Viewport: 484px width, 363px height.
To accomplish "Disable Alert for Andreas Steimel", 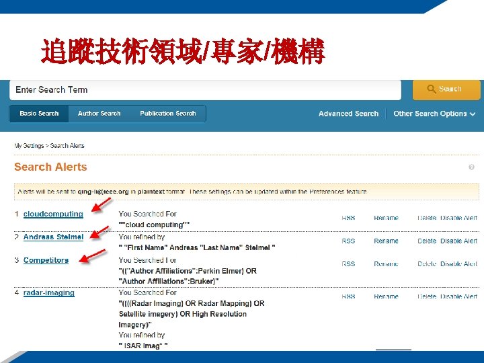I will [458, 241].
